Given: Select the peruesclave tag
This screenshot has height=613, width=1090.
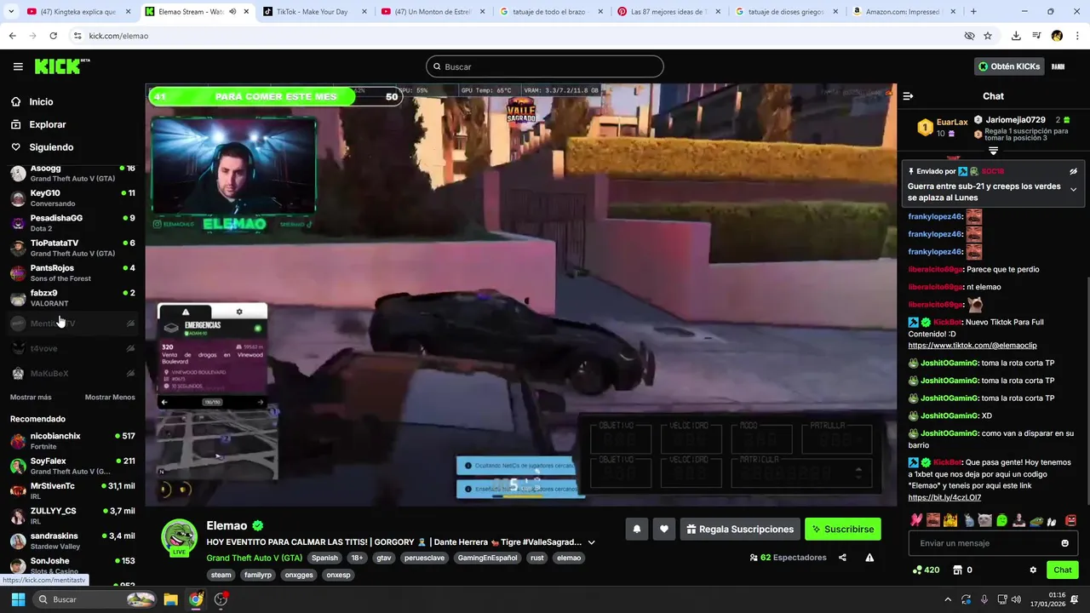Looking at the screenshot, I should click(x=423, y=558).
